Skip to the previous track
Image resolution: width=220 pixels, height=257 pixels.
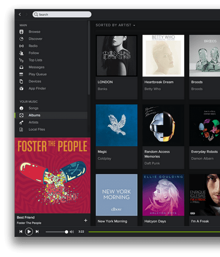[21, 231]
